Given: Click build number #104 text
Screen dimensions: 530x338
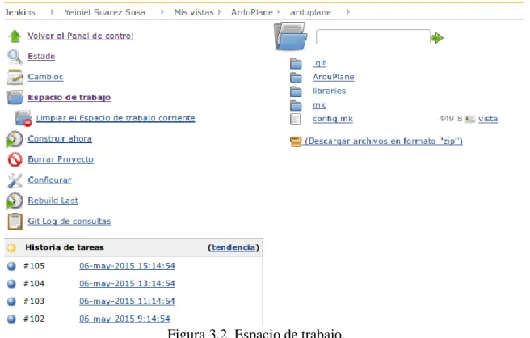Looking at the screenshot, I should [x=34, y=284].
